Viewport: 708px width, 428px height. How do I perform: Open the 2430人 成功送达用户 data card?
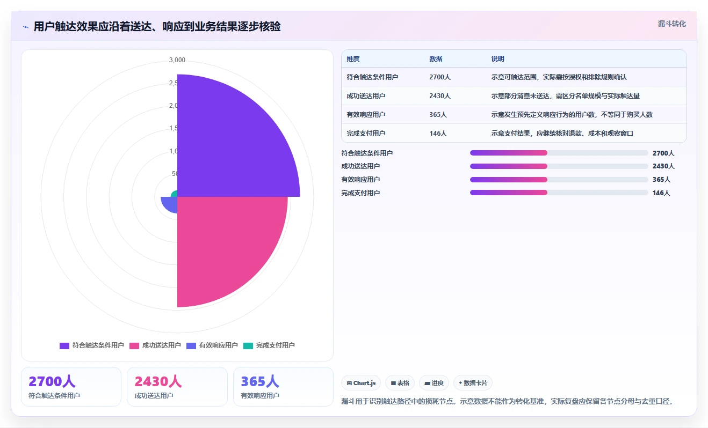[x=177, y=387]
